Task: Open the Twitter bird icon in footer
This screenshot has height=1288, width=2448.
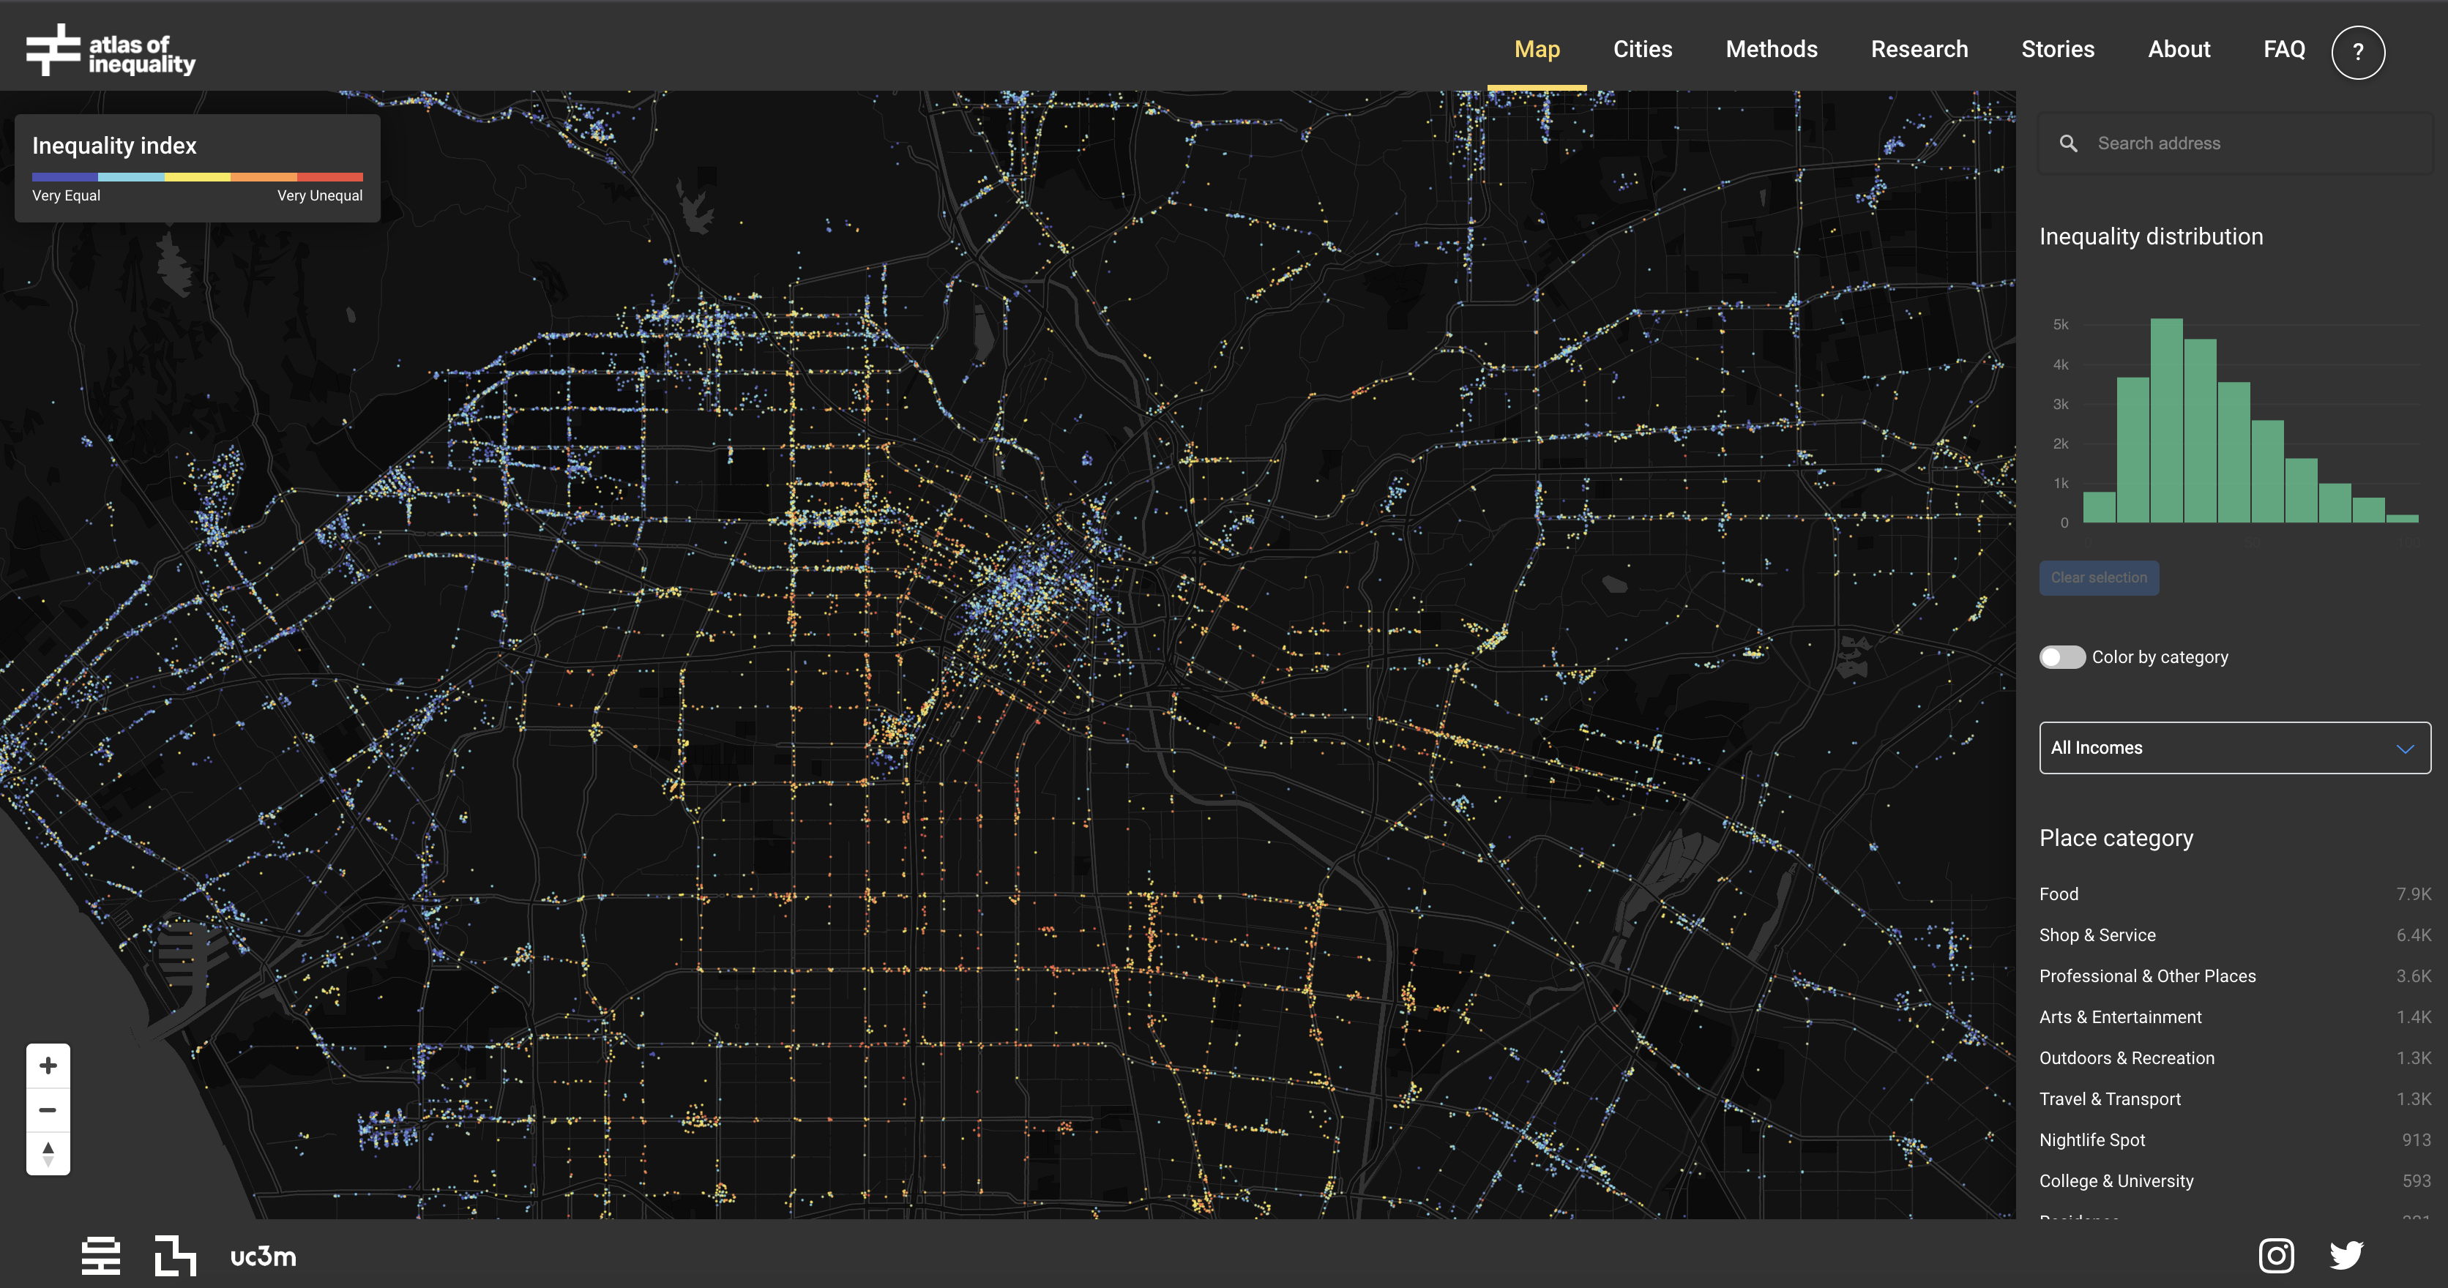Action: pos(2346,1256)
